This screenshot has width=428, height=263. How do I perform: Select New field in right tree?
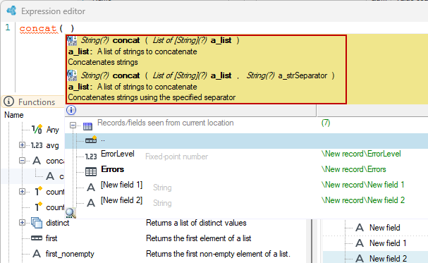click(385, 228)
